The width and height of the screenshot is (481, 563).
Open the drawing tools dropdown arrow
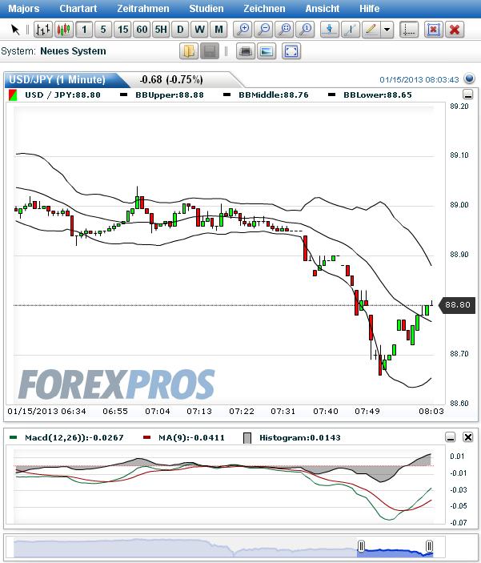coord(387,30)
